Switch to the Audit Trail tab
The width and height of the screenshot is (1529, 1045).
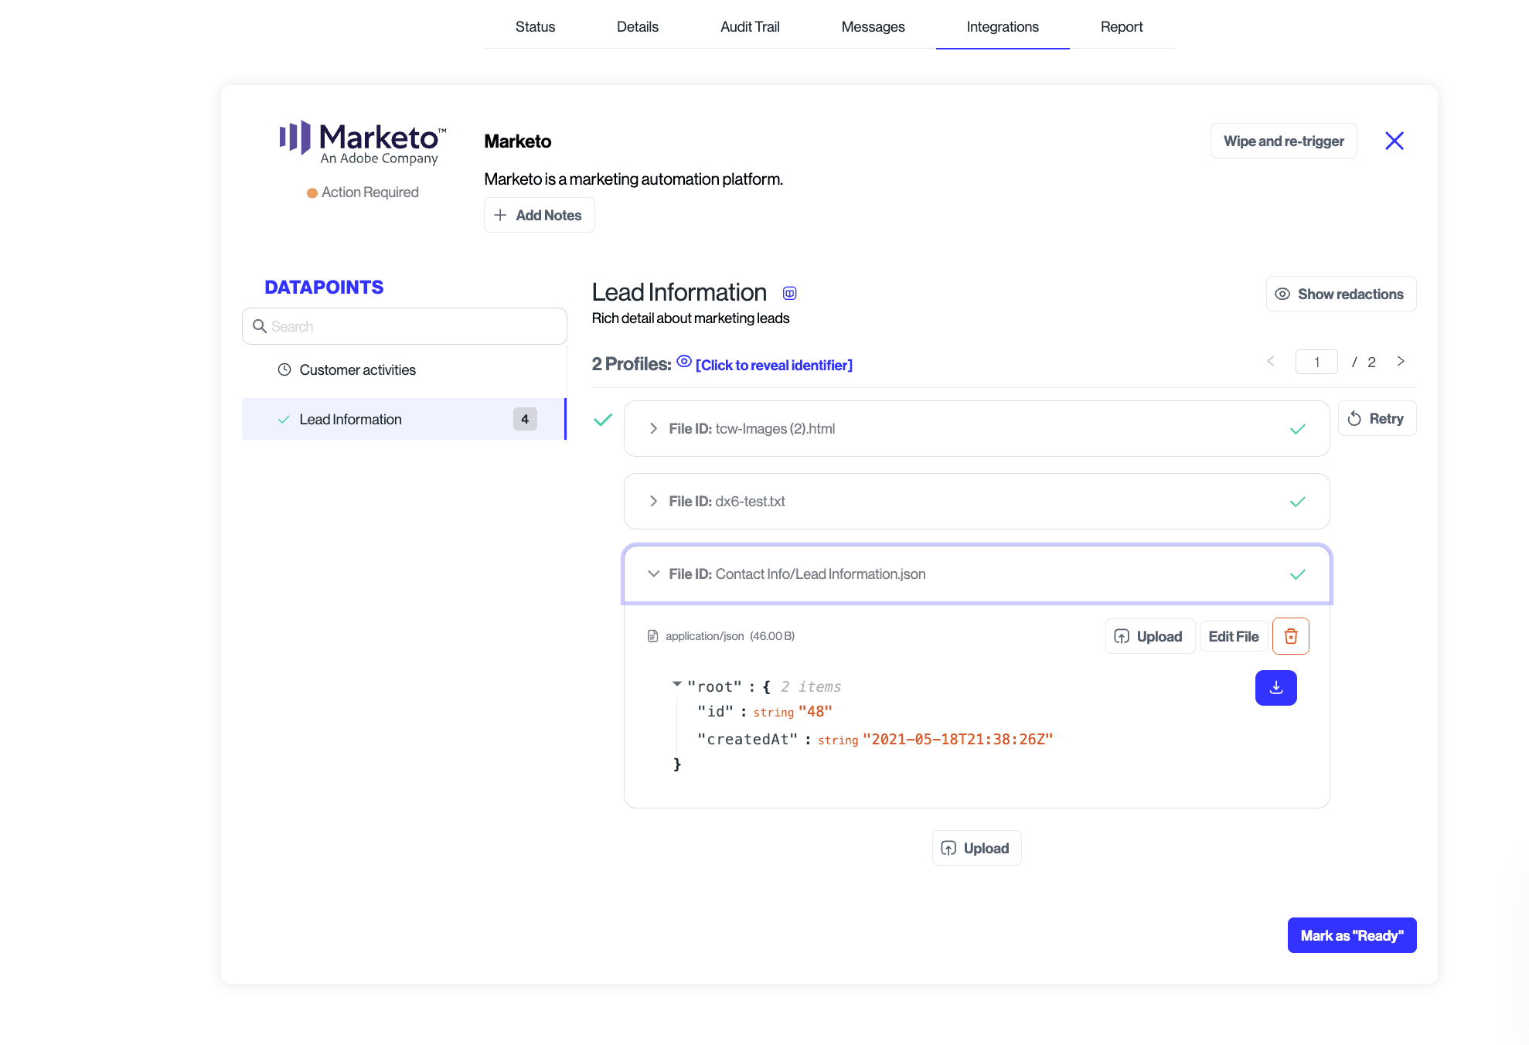749,26
